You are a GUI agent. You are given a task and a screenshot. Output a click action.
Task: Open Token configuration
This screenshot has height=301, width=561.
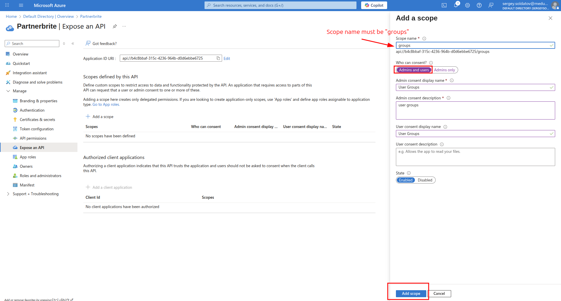click(x=37, y=129)
